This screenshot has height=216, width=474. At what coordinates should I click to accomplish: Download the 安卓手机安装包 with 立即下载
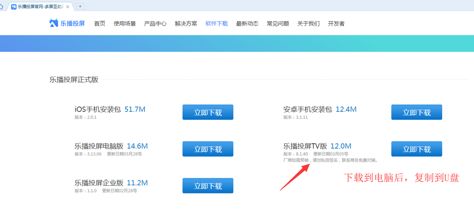click(x=417, y=112)
